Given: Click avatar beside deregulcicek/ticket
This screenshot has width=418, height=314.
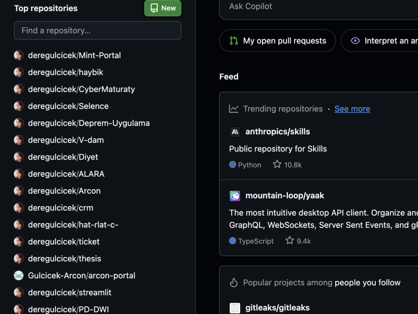Looking at the screenshot, I should (19, 242).
